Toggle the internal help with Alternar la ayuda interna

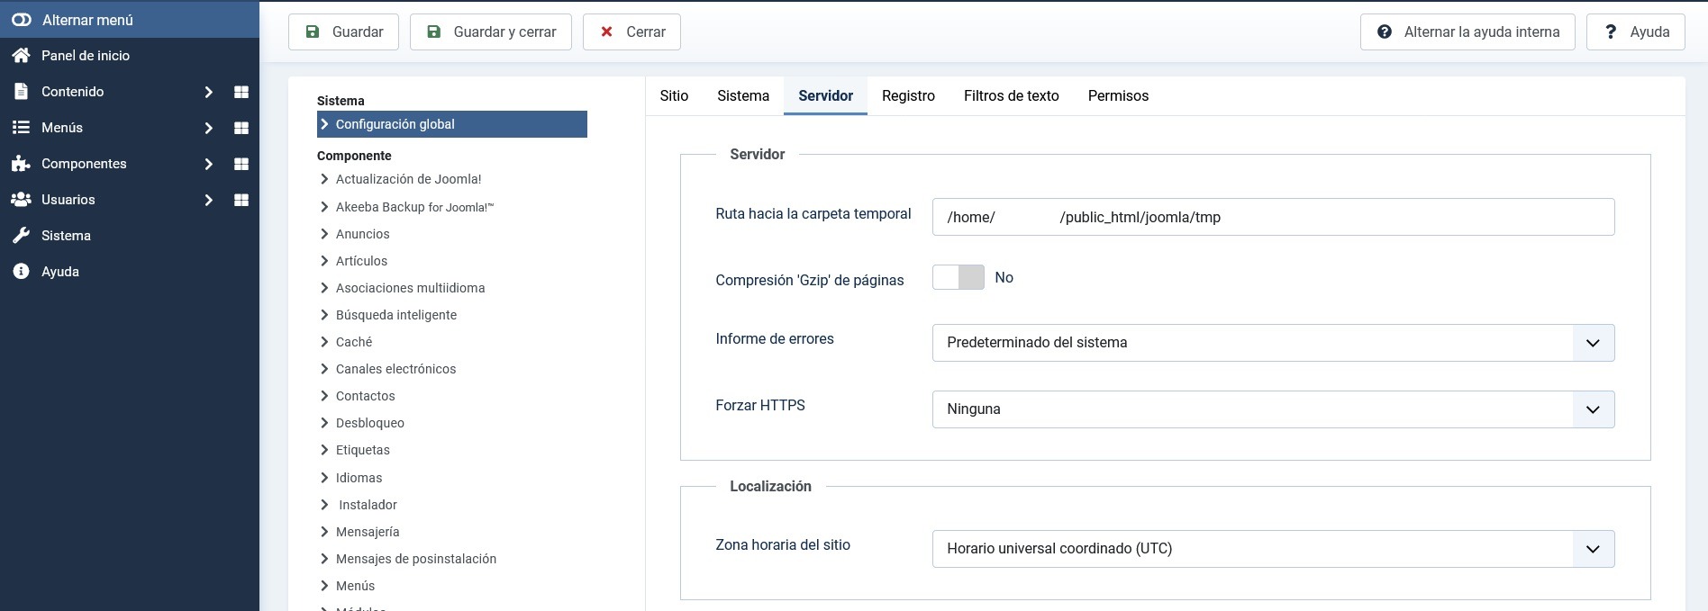coord(1467,32)
